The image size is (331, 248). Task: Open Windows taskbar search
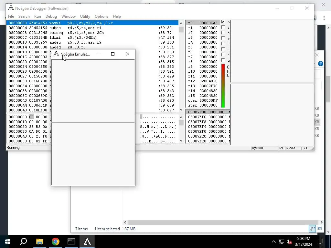point(23,242)
